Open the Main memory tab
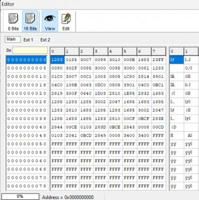199x200 pixels. 13,39
